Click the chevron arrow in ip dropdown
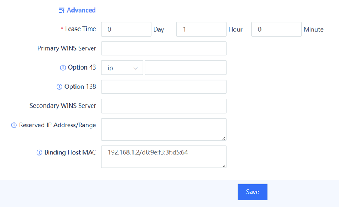The height and width of the screenshot is (207, 339). click(x=136, y=68)
